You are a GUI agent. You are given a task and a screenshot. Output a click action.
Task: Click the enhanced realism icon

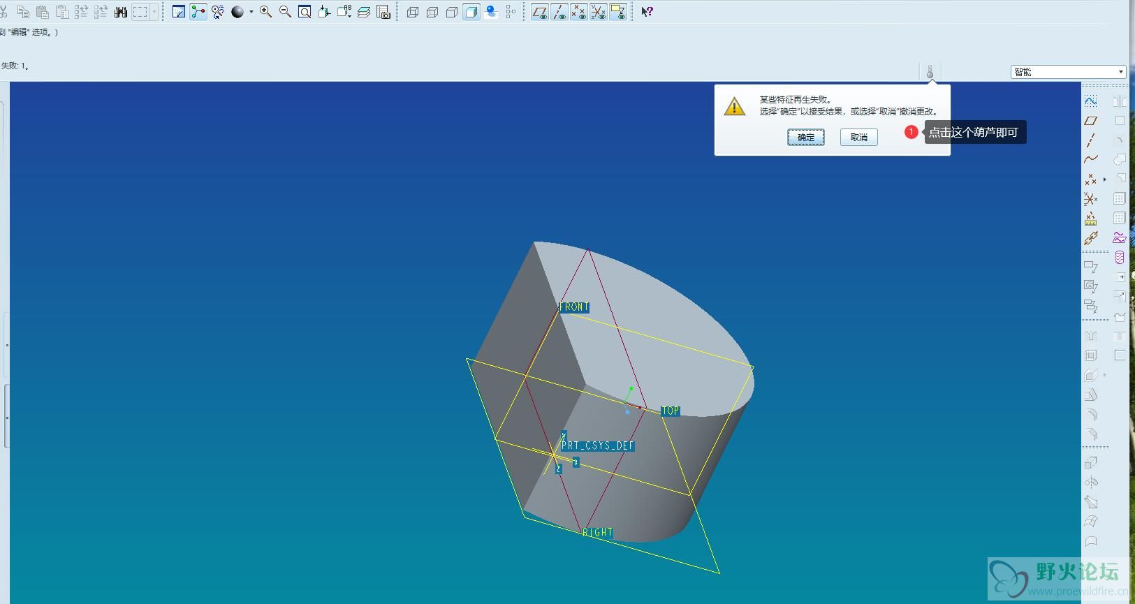(x=491, y=12)
